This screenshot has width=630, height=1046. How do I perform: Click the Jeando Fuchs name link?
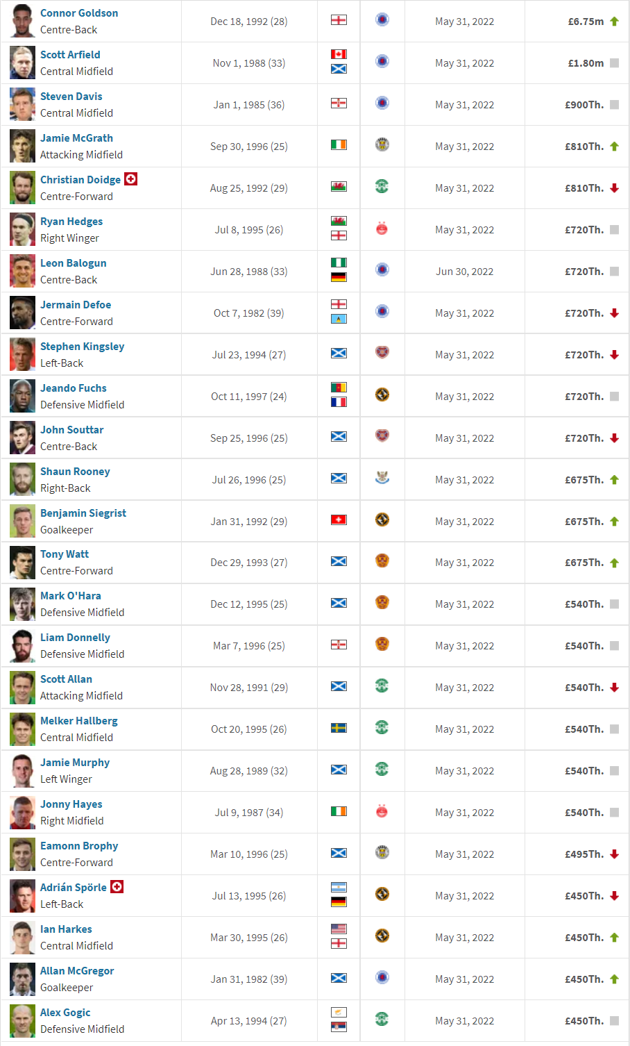[x=74, y=388]
